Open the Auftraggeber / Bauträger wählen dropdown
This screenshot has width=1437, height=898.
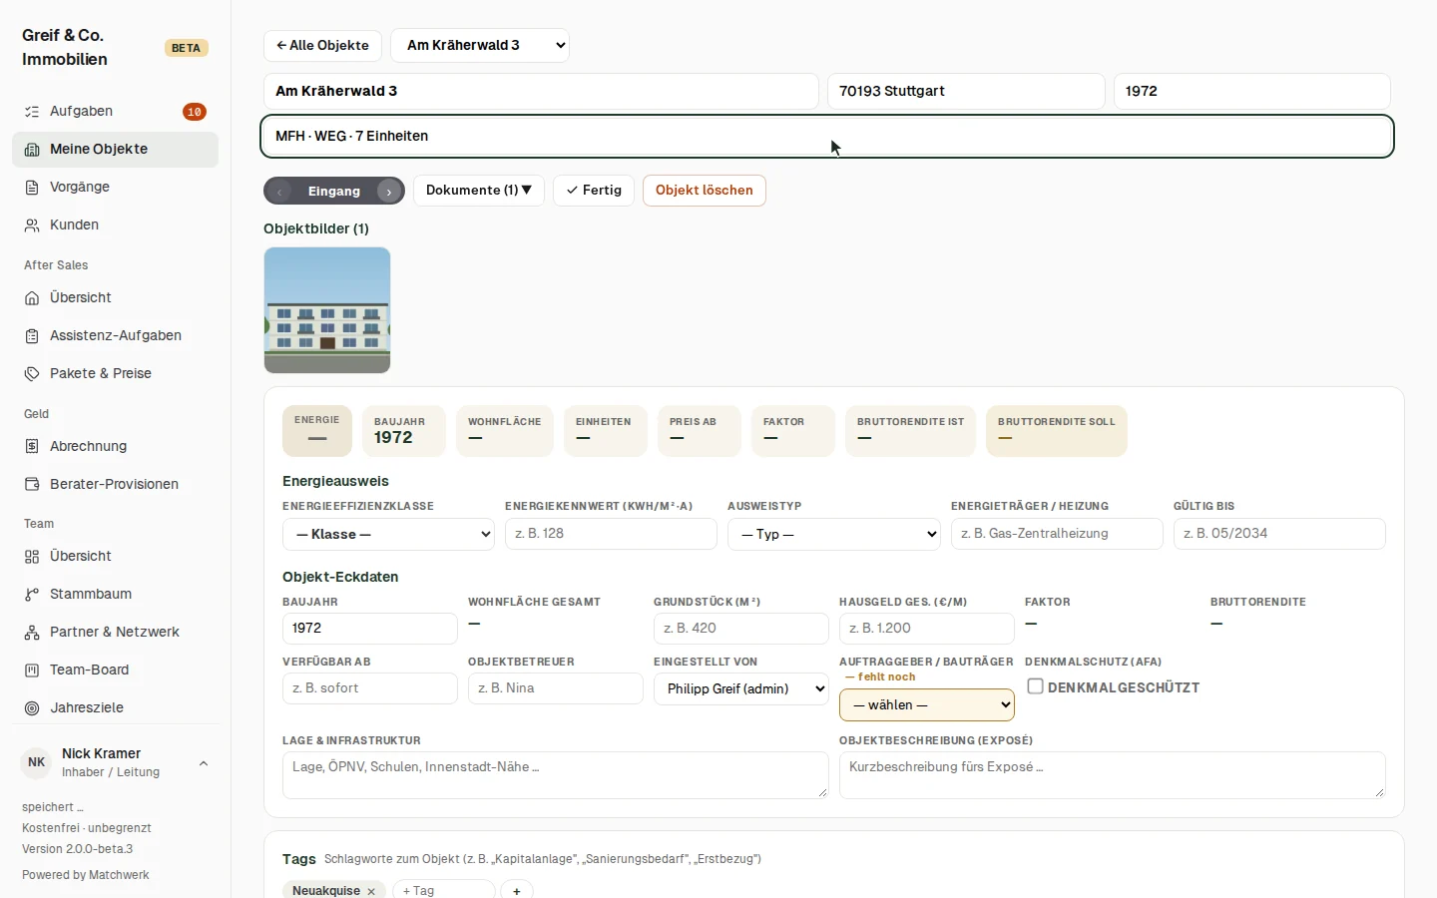[927, 704]
